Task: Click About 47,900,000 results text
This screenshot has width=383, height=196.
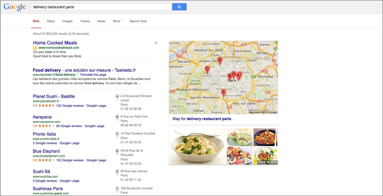Action: point(61,34)
